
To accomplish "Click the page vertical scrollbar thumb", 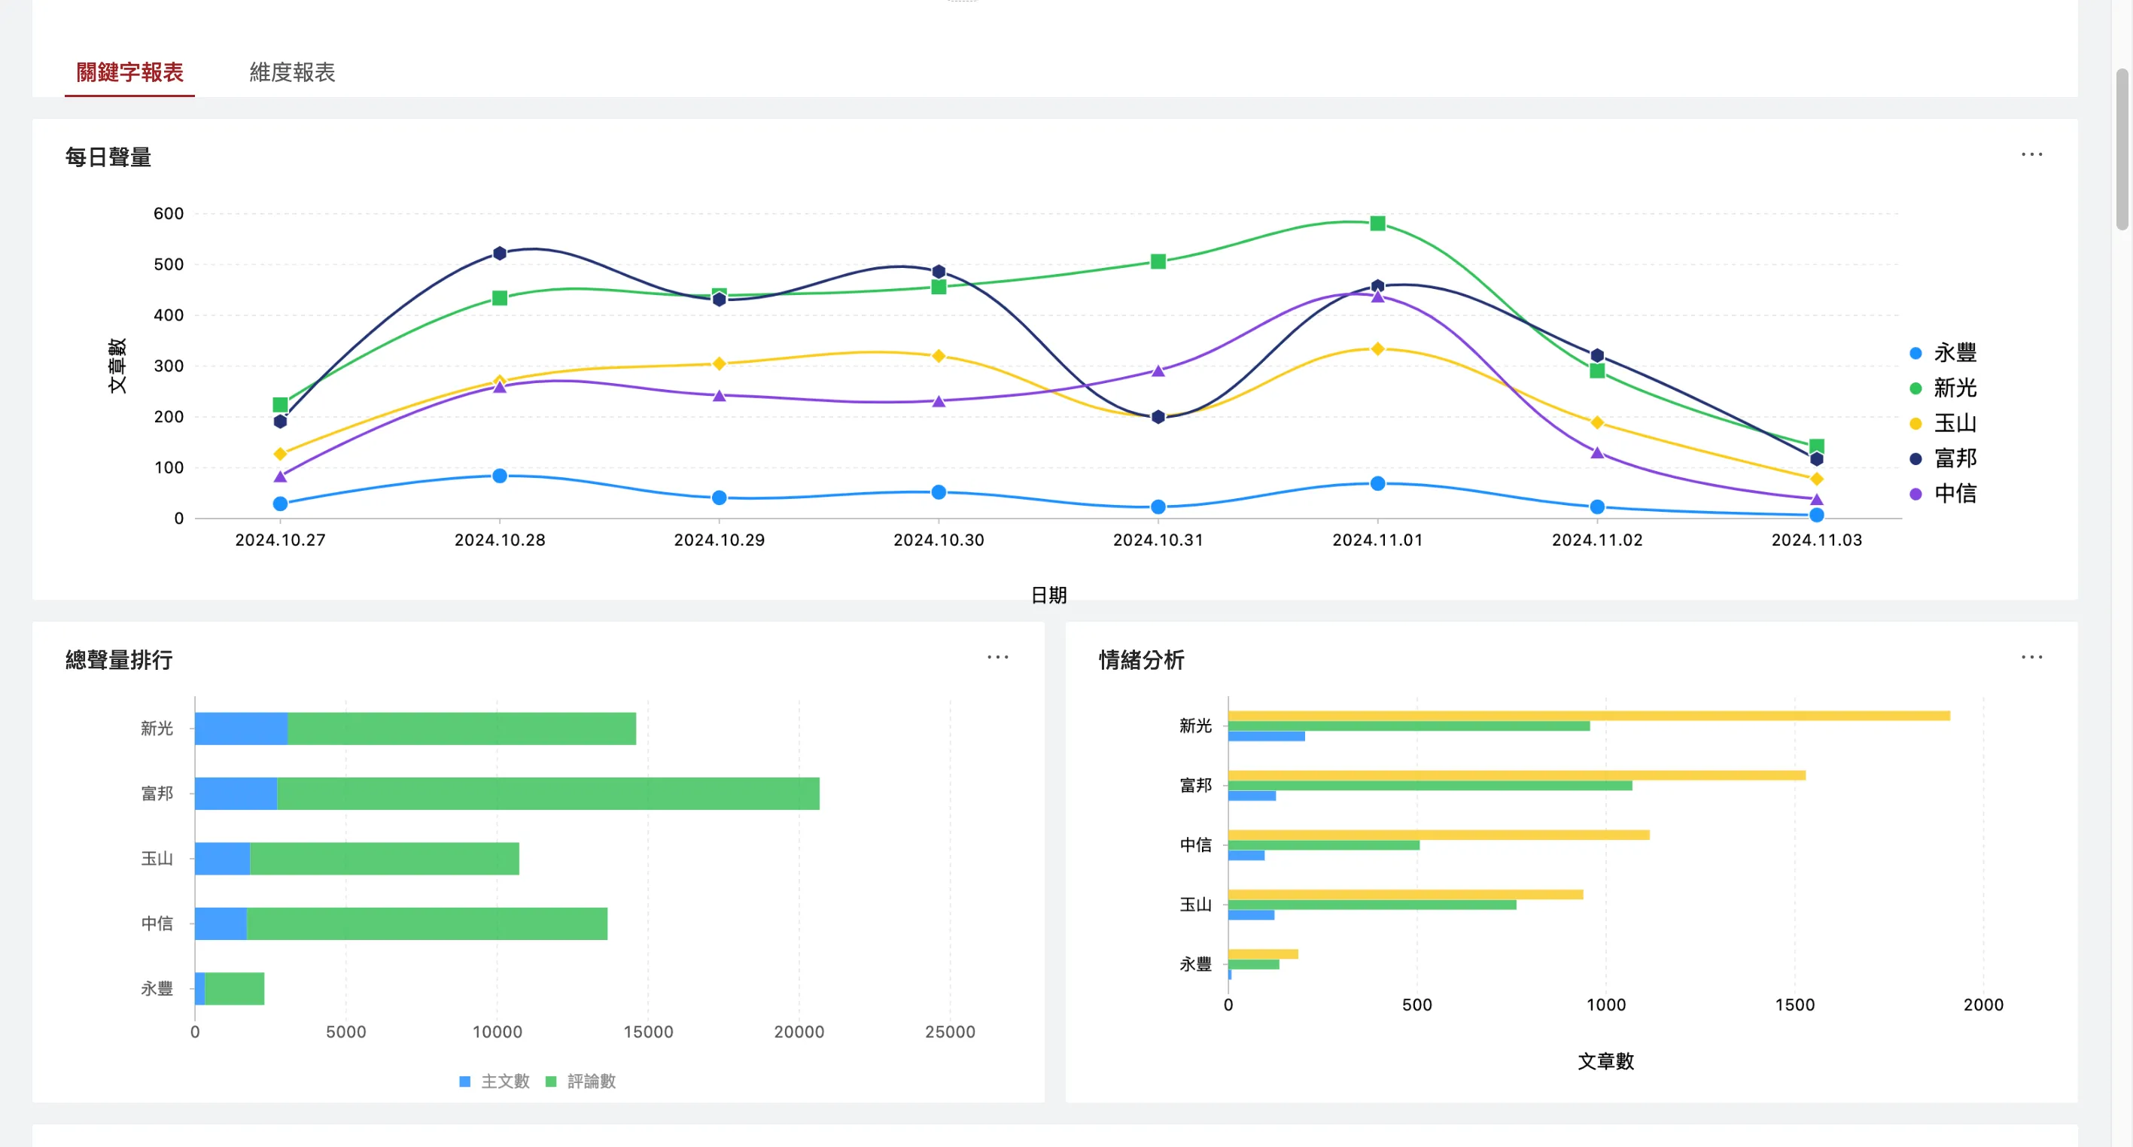I will (x=2122, y=149).
